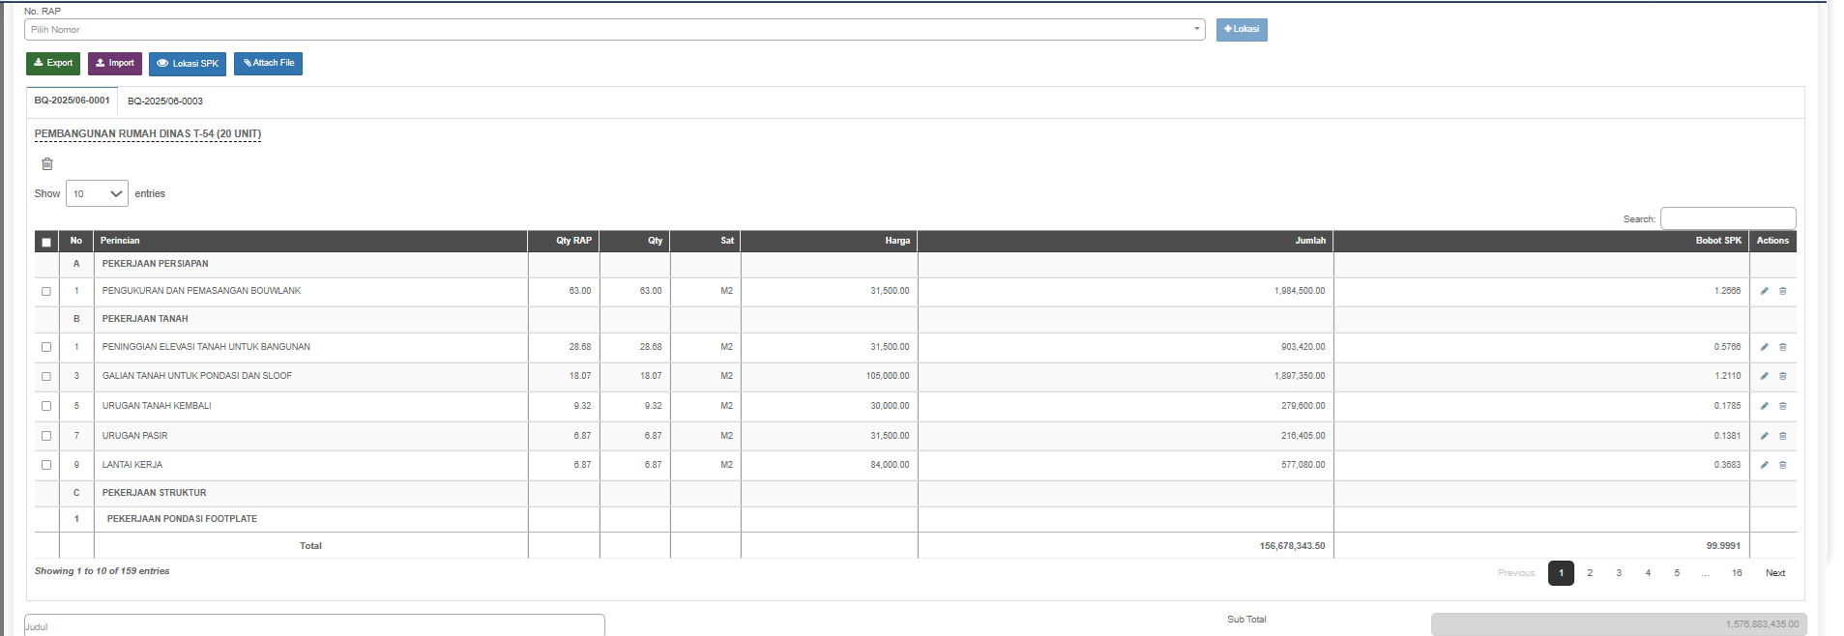Image resolution: width=1844 pixels, height=636 pixels.
Task: Switch to the BQ-2025/06-0003 tab
Action: pos(165,101)
